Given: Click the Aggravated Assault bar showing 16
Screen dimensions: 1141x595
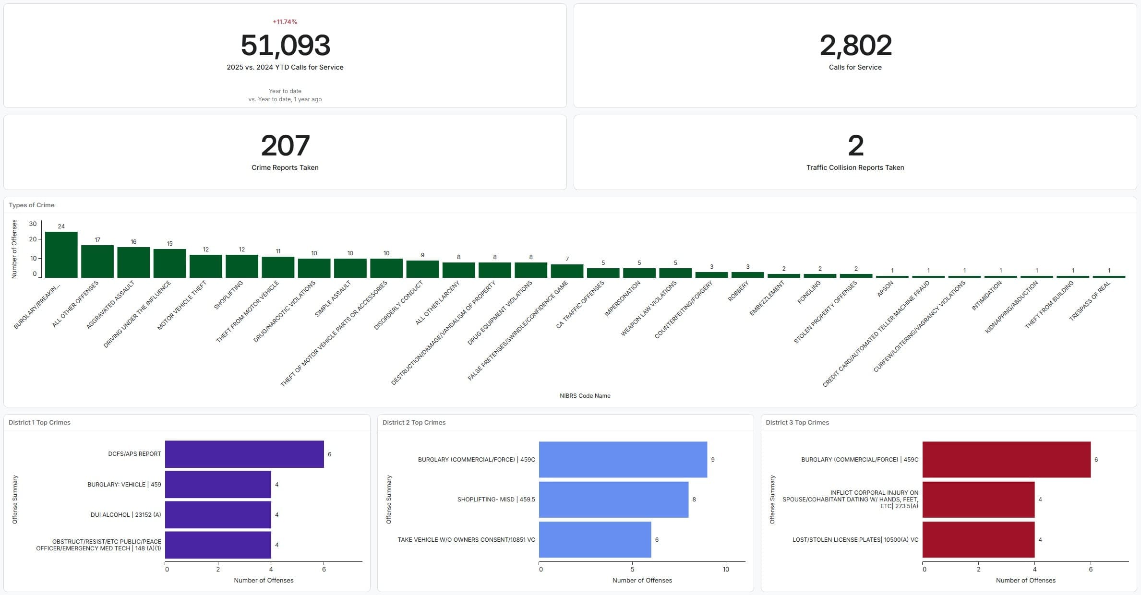Looking at the screenshot, I should pos(133,262).
